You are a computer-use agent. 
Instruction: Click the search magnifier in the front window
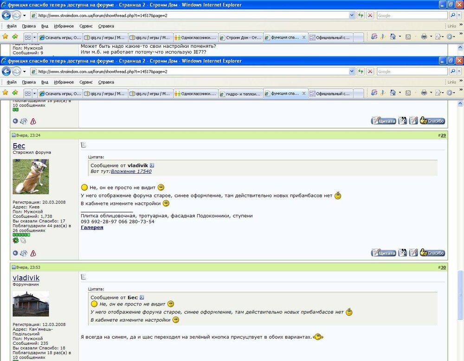pos(452,71)
